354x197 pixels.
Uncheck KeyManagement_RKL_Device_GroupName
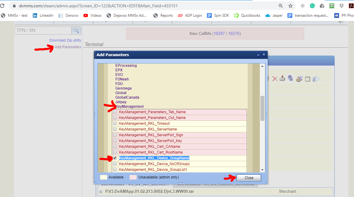click(115, 158)
